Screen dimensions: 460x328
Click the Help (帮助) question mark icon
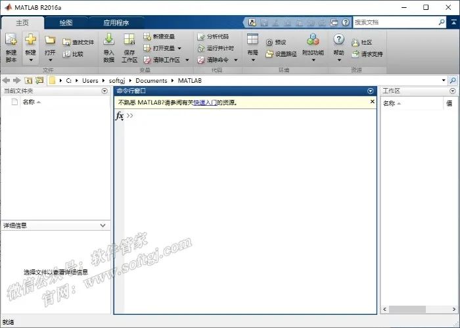tap(339, 39)
